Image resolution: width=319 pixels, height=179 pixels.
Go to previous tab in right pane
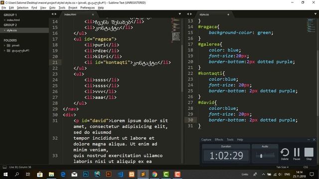pos(188,14)
